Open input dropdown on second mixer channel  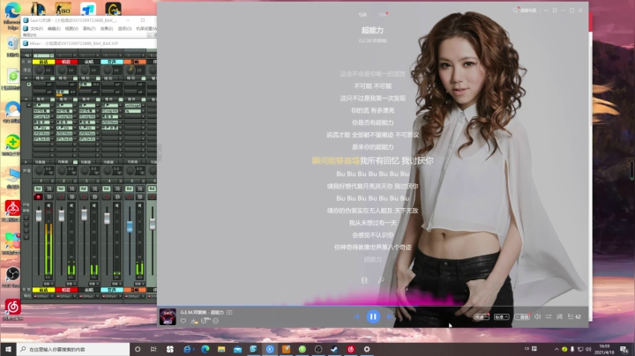coord(74,56)
